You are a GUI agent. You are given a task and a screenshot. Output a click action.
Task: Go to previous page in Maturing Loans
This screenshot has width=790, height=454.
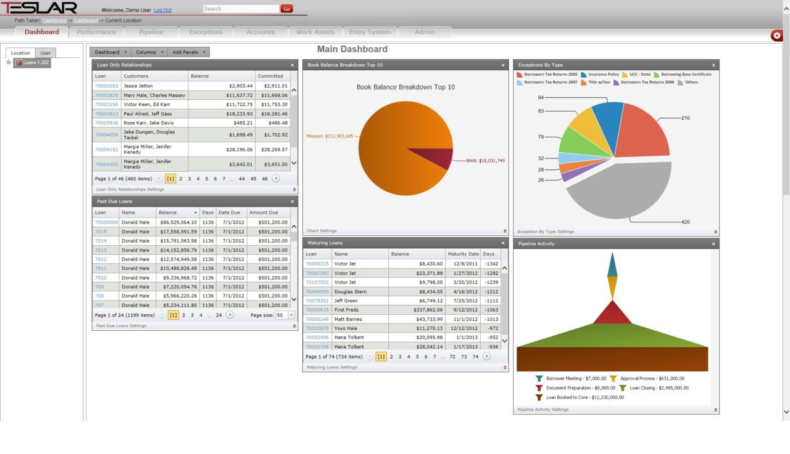click(x=370, y=356)
